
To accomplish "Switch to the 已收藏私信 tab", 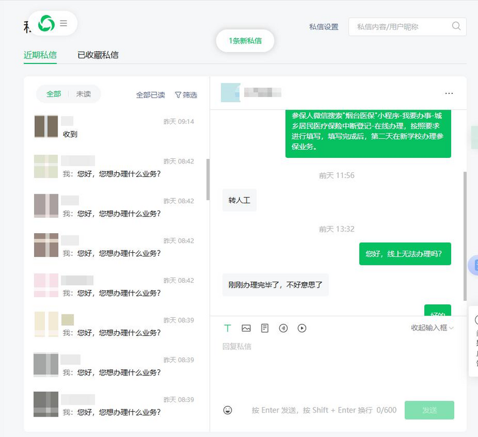I will click(98, 55).
